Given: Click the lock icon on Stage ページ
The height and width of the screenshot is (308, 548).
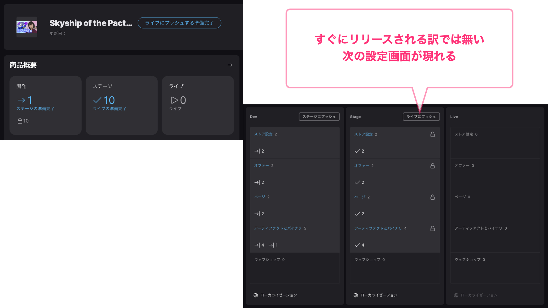Looking at the screenshot, I should coord(432,197).
